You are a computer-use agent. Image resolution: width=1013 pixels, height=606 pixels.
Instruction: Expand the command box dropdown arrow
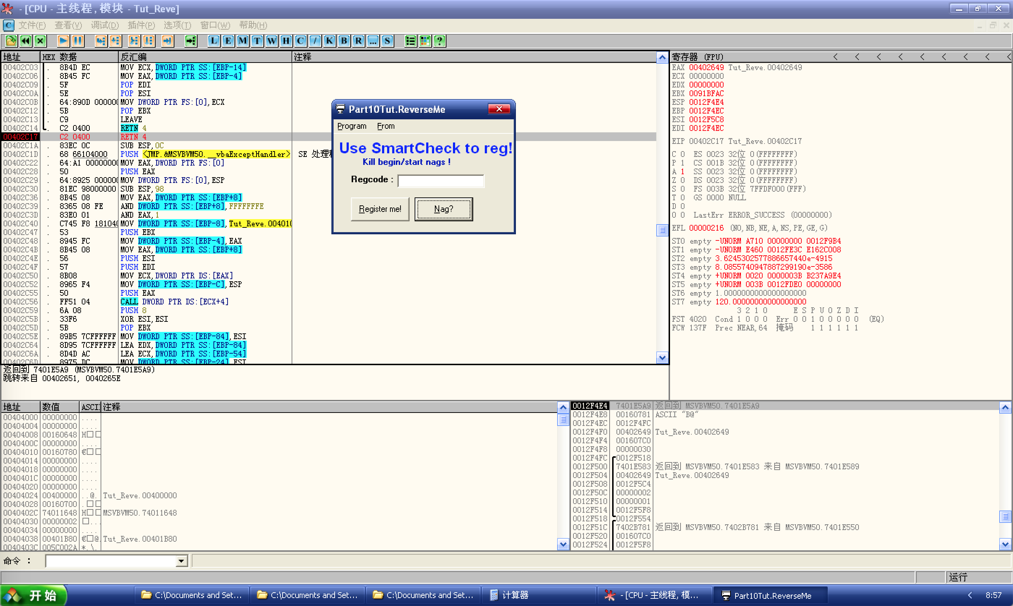tap(181, 561)
